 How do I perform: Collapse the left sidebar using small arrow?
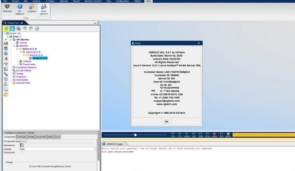(5, 39)
